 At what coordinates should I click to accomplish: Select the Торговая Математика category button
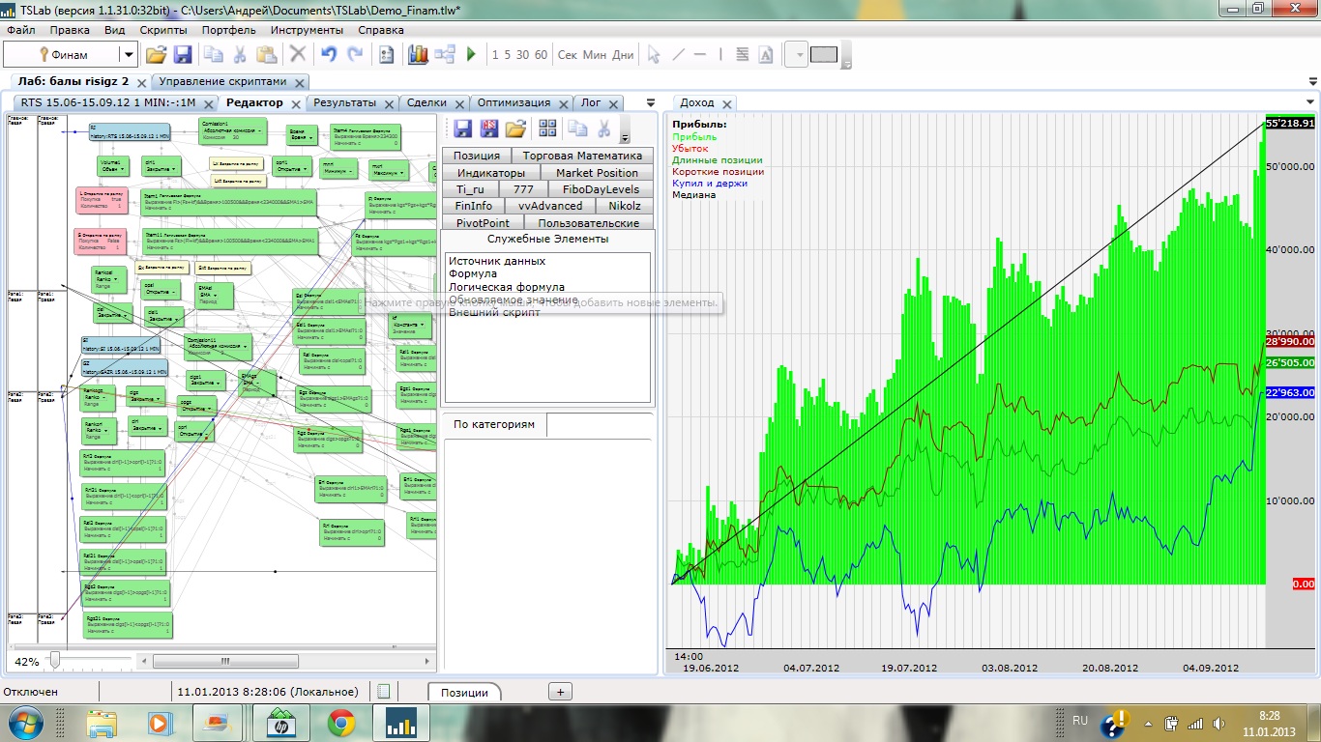tap(582, 156)
